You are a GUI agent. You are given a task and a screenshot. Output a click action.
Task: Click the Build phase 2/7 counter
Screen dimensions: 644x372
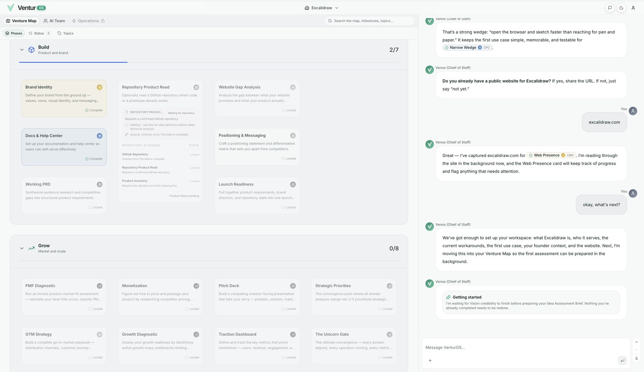394,50
